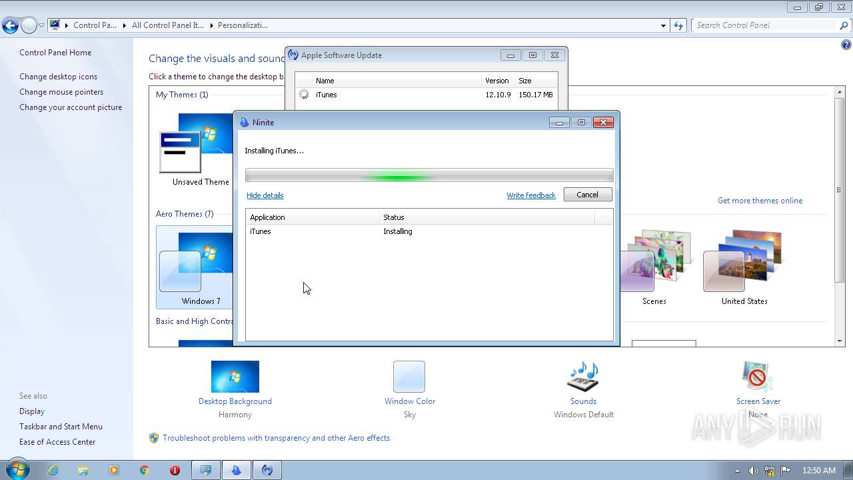
Task: Select the Control Pa... breadcrumb segment
Action: (x=95, y=25)
